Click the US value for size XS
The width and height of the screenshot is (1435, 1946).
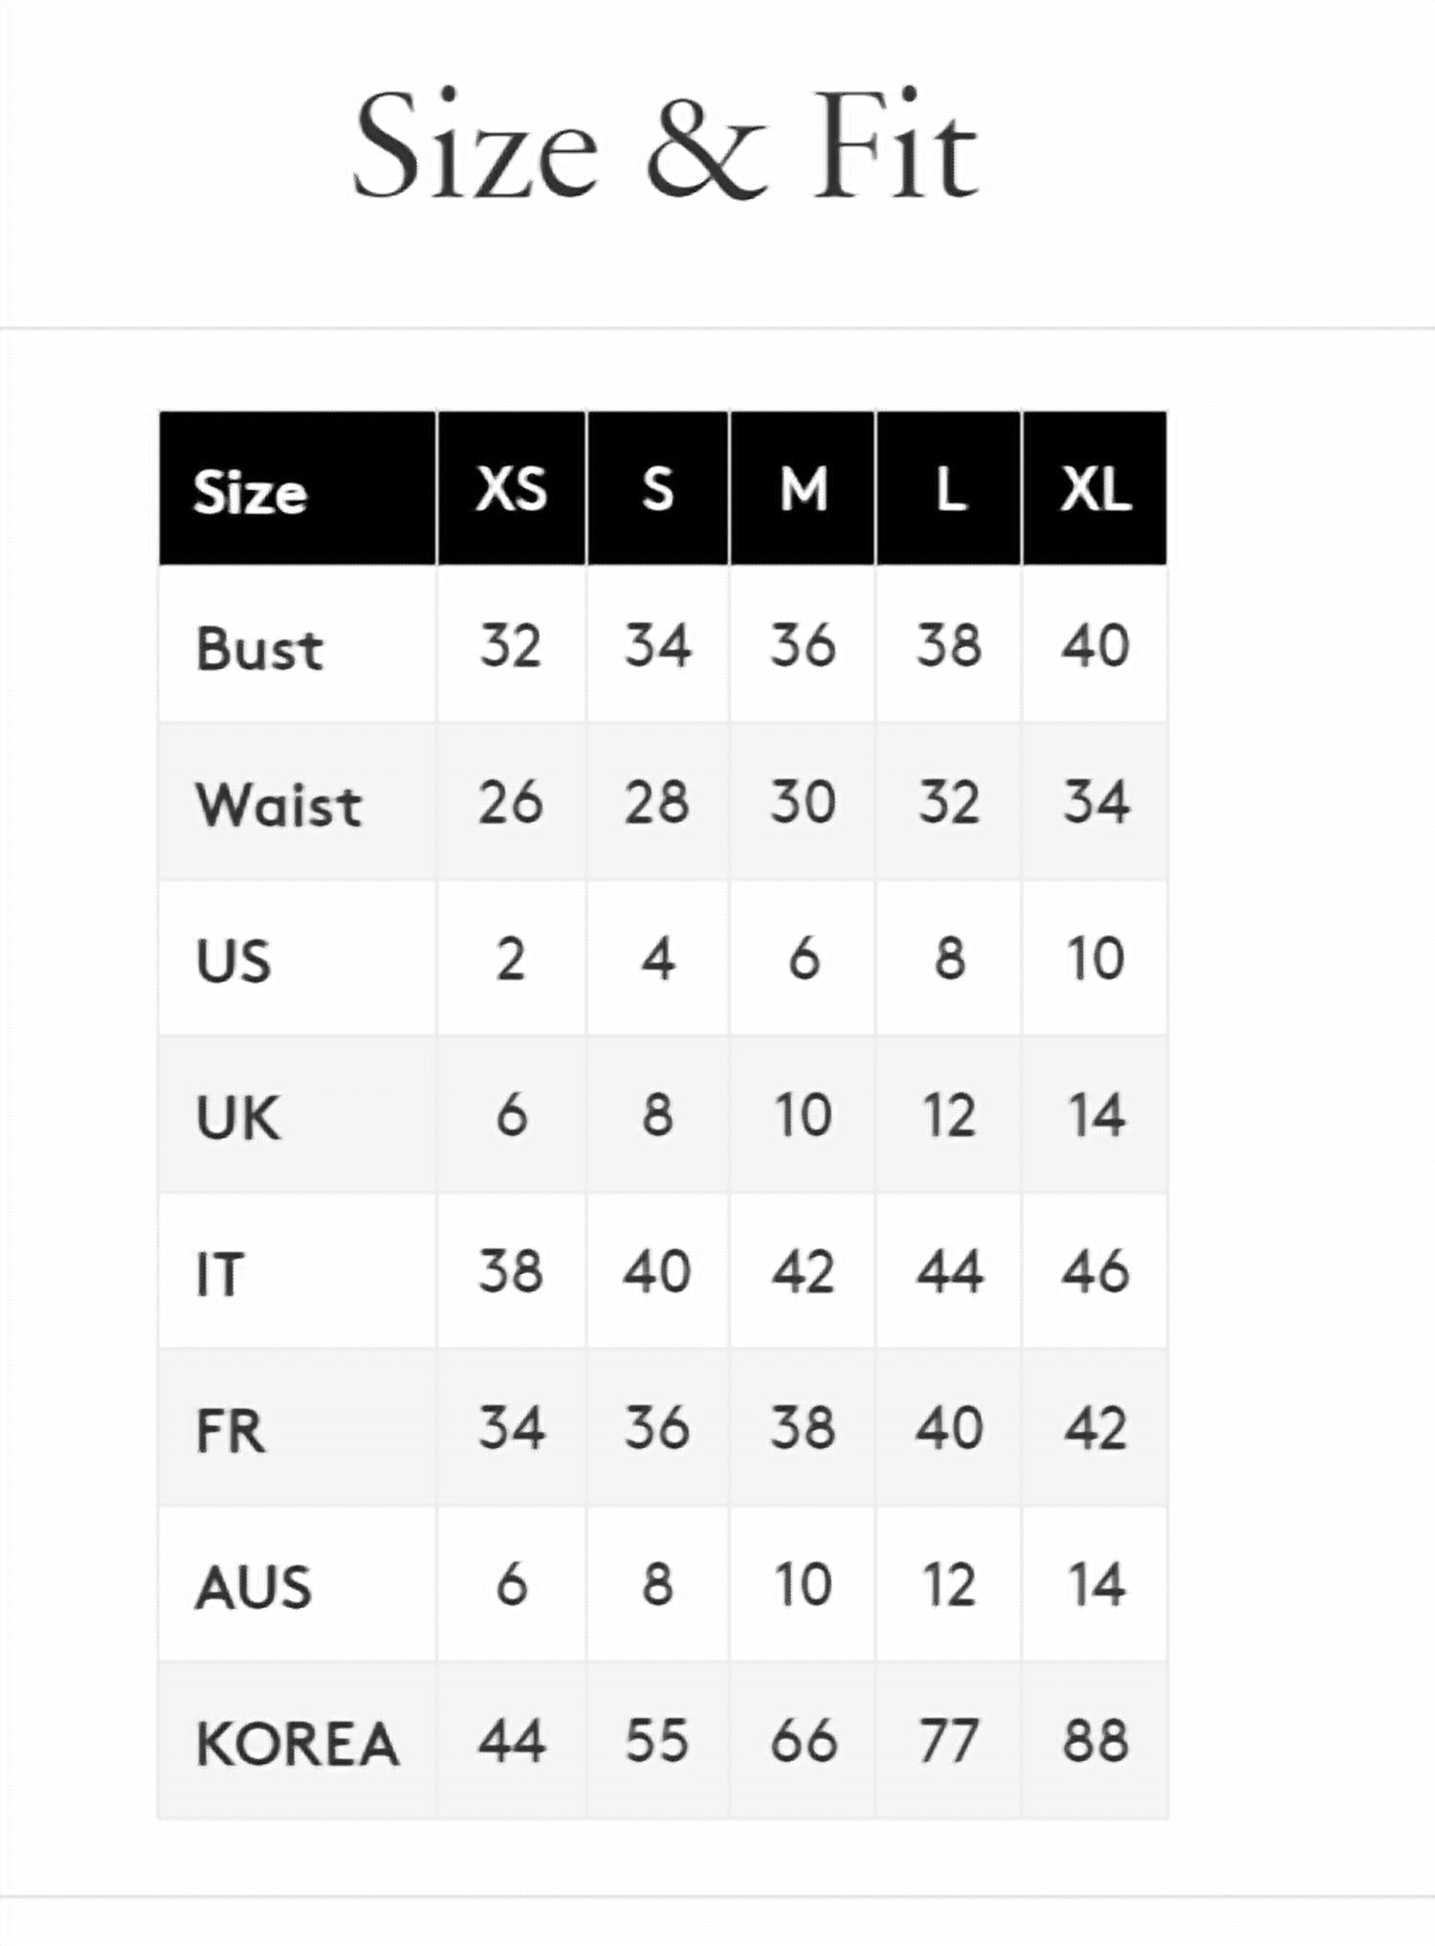[x=511, y=958]
